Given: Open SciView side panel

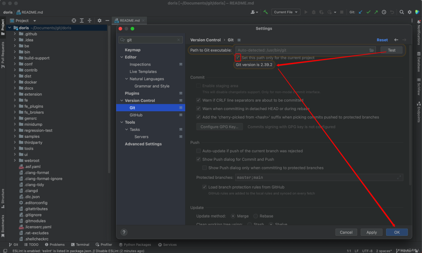Looking at the screenshot, I should click(x=419, y=87).
